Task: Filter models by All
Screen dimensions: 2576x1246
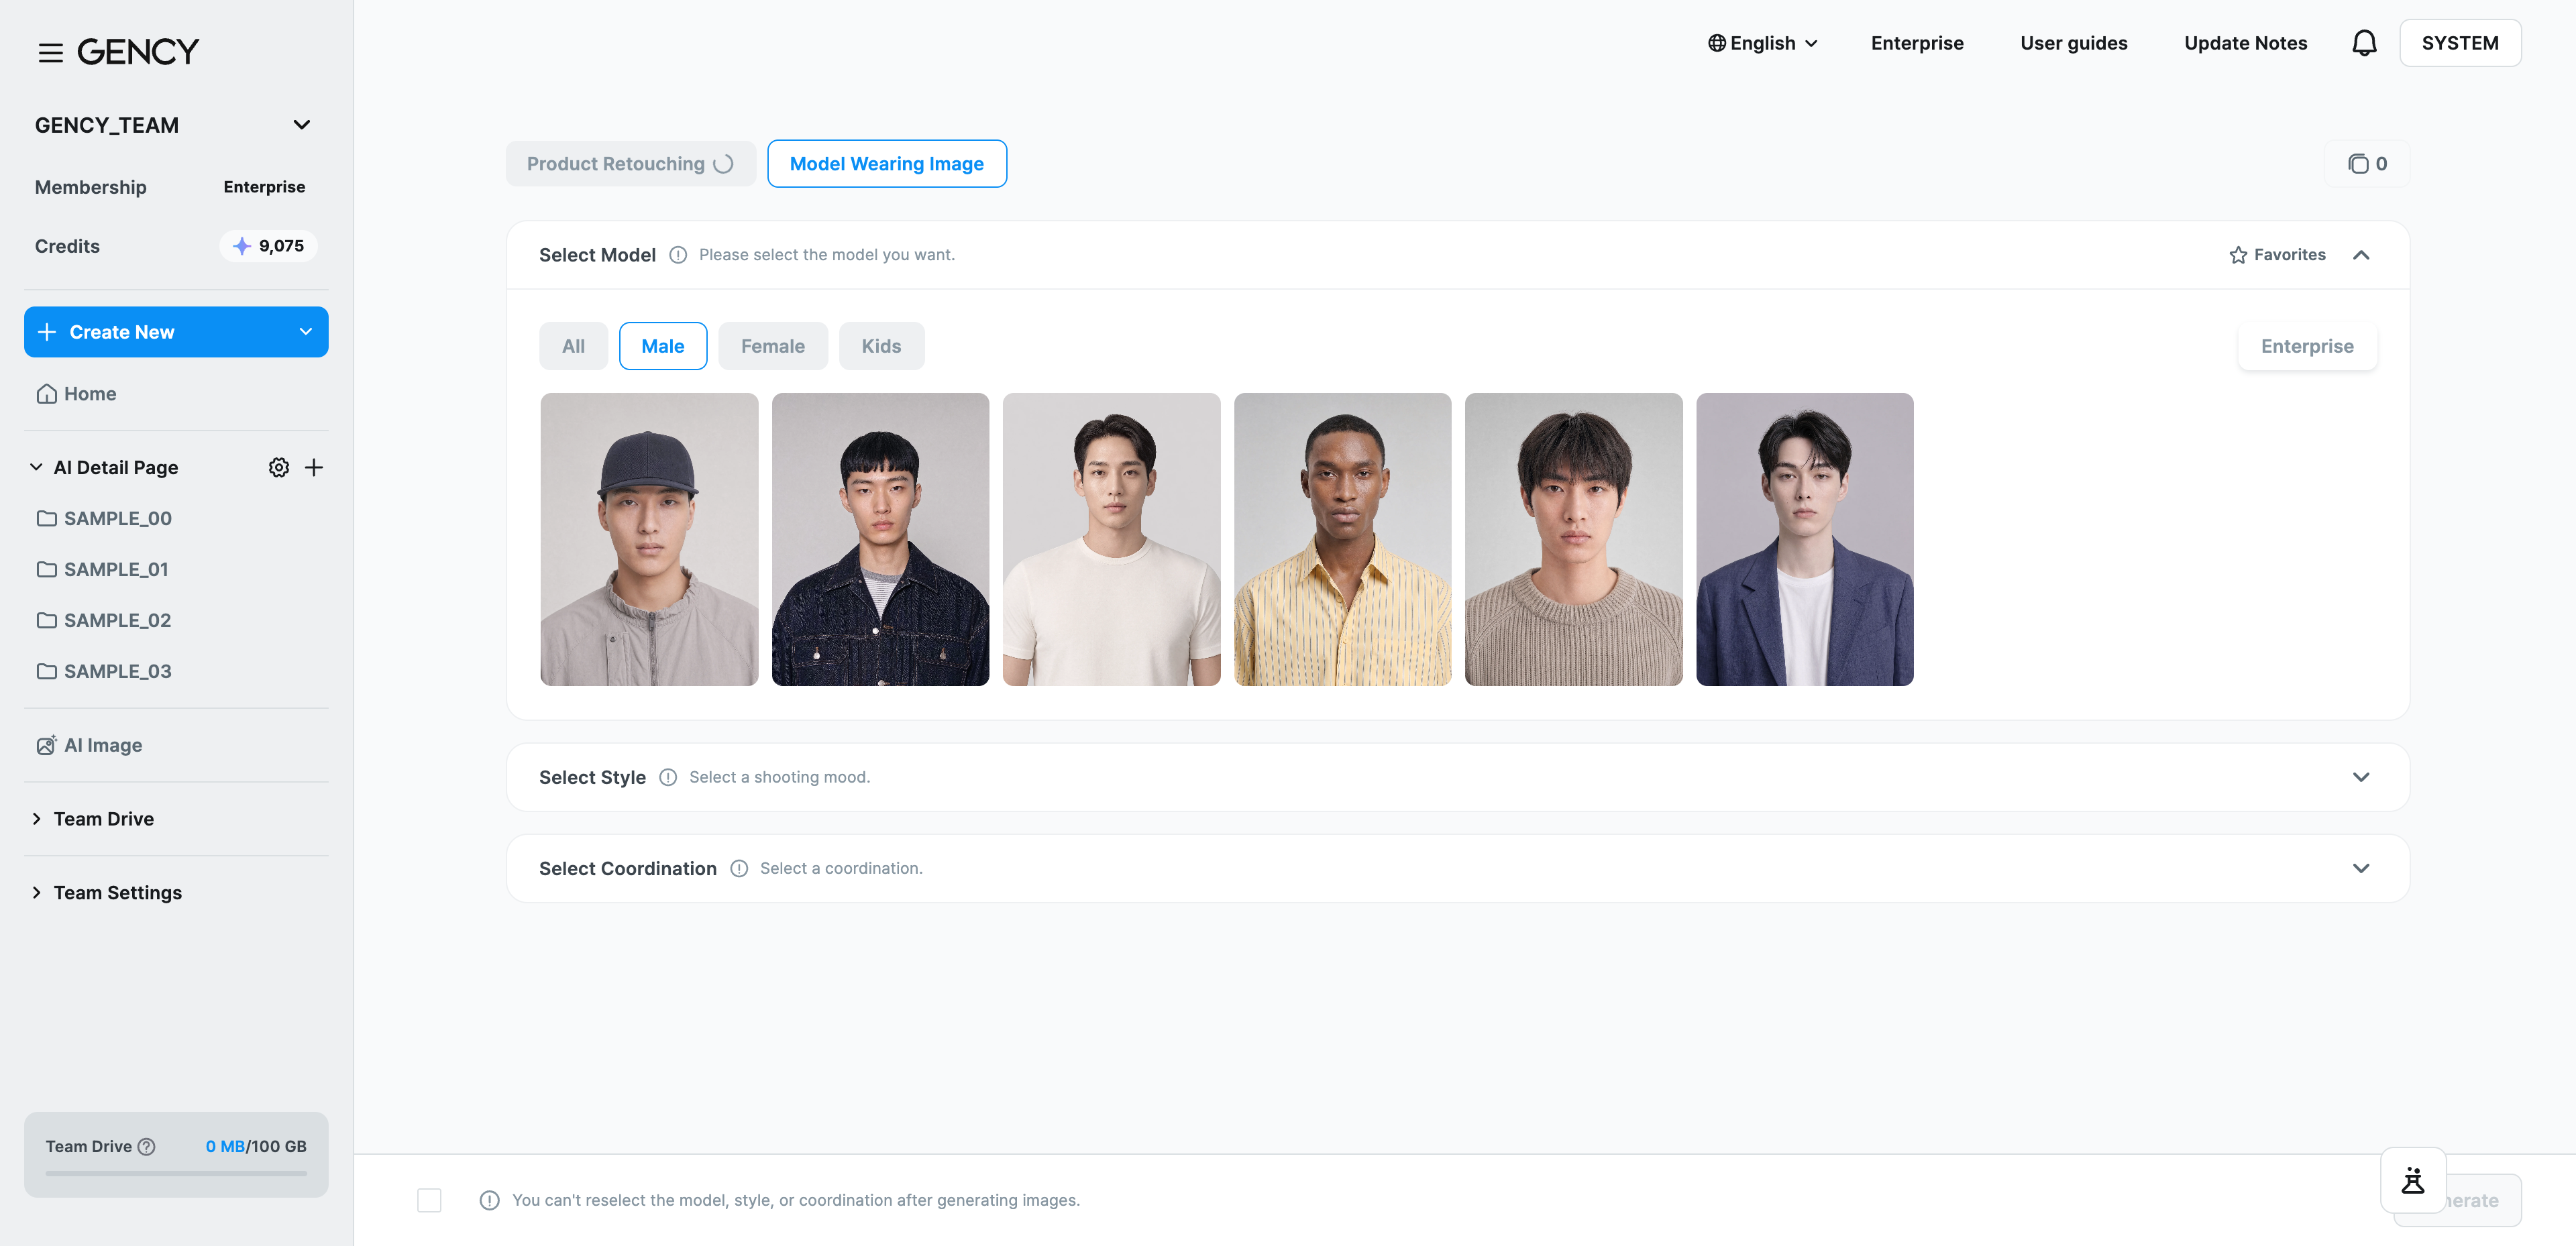Action: [x=573, y=346]
